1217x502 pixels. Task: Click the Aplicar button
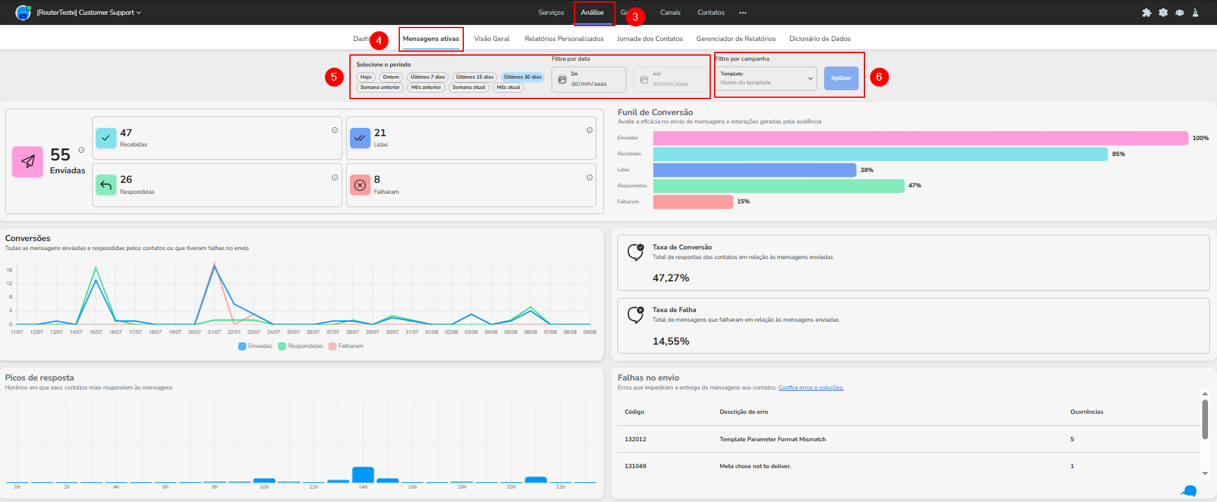(x=841, y=79)
